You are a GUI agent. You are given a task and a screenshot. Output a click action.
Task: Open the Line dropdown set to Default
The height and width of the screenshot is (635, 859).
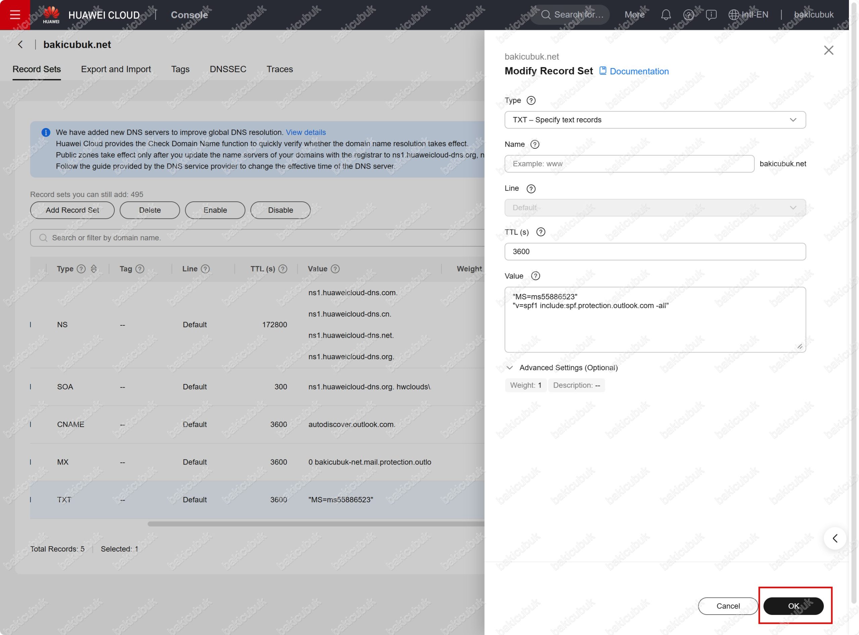tap(655, 207)
